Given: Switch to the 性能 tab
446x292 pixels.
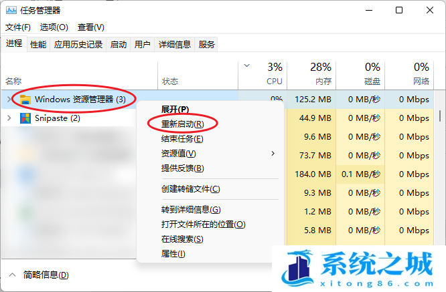Looking at the screenshot, I should 38,45.
